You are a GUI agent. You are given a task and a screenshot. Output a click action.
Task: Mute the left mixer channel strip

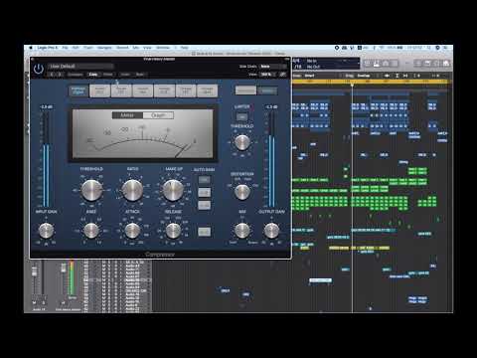(34, 303)
